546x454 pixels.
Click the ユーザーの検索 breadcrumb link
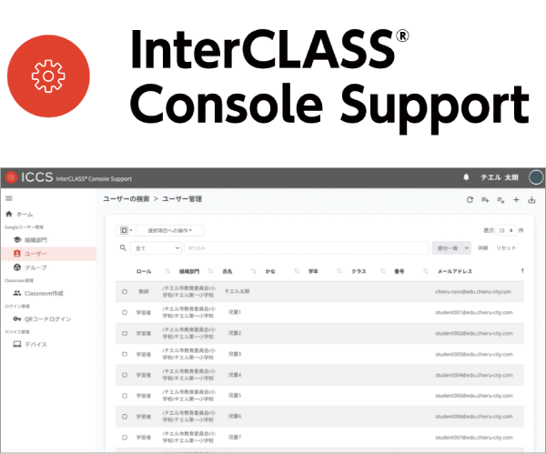coord(126,199)
